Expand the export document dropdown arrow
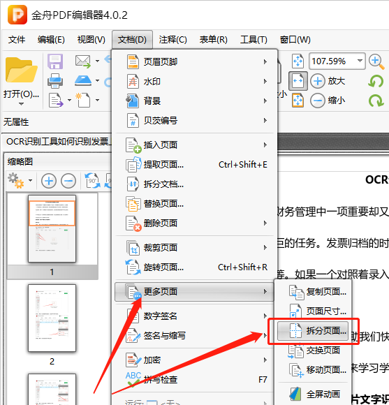Viewport: 389px width, 405px height. click(69, 100)
